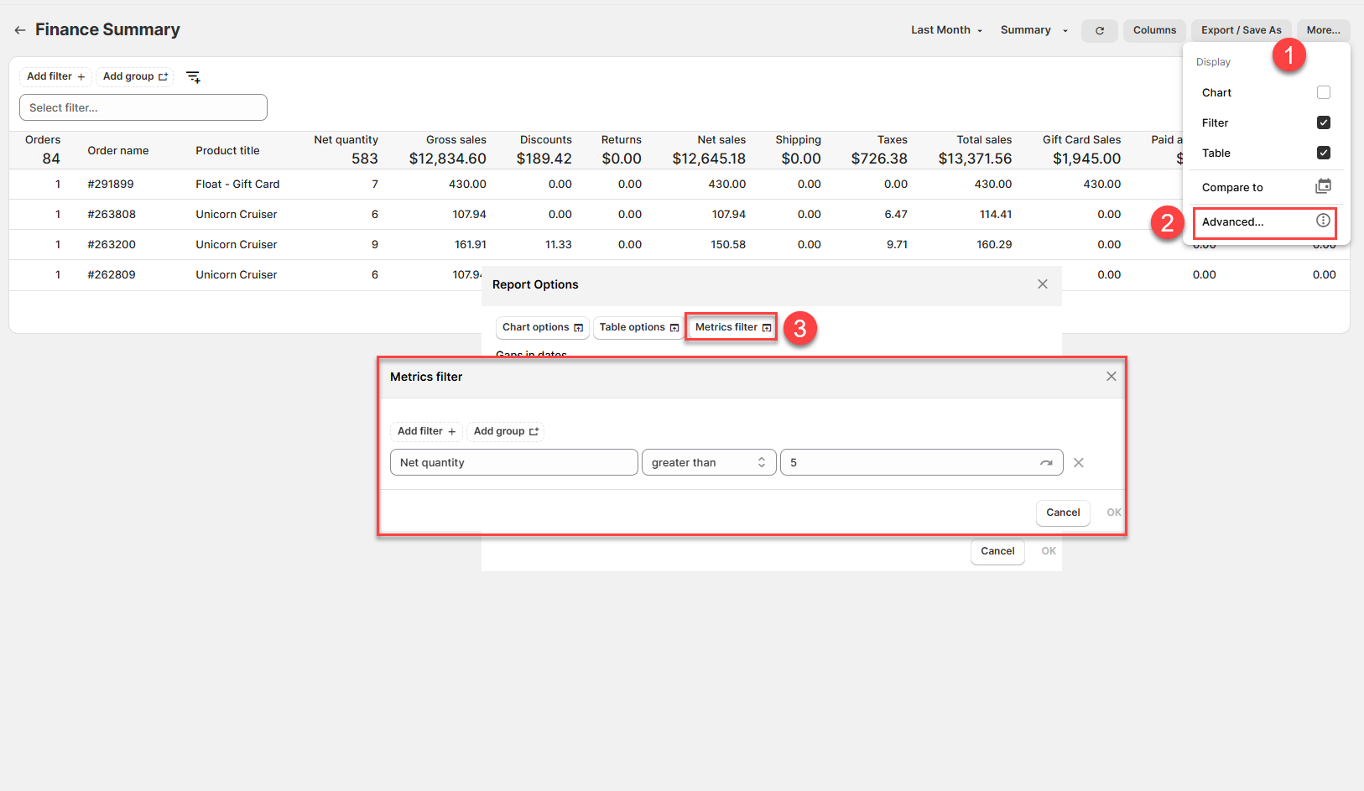Uncheck the Filter display checkbox

pos(1323,122)
